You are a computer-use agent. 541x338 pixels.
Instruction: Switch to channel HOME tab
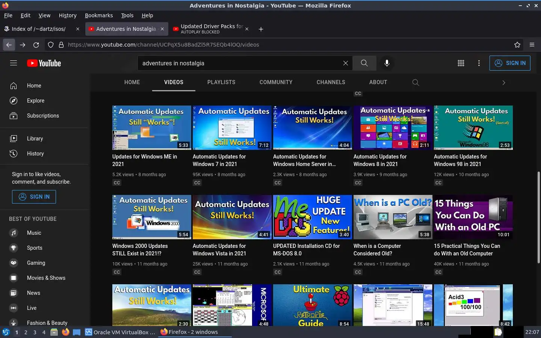click(132, 82)
